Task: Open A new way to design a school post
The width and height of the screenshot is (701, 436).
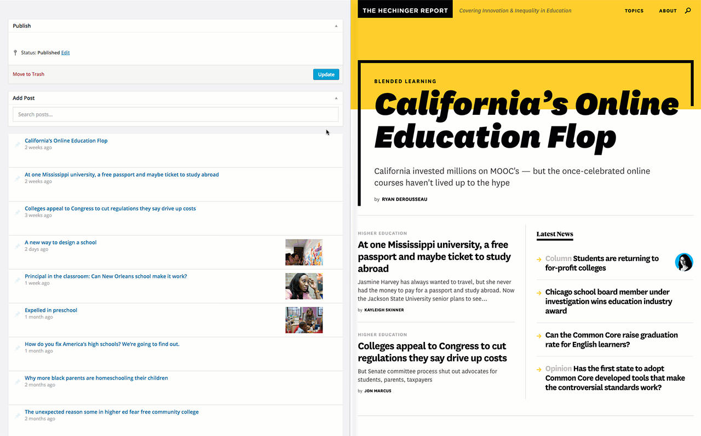Action: [60, 242]
